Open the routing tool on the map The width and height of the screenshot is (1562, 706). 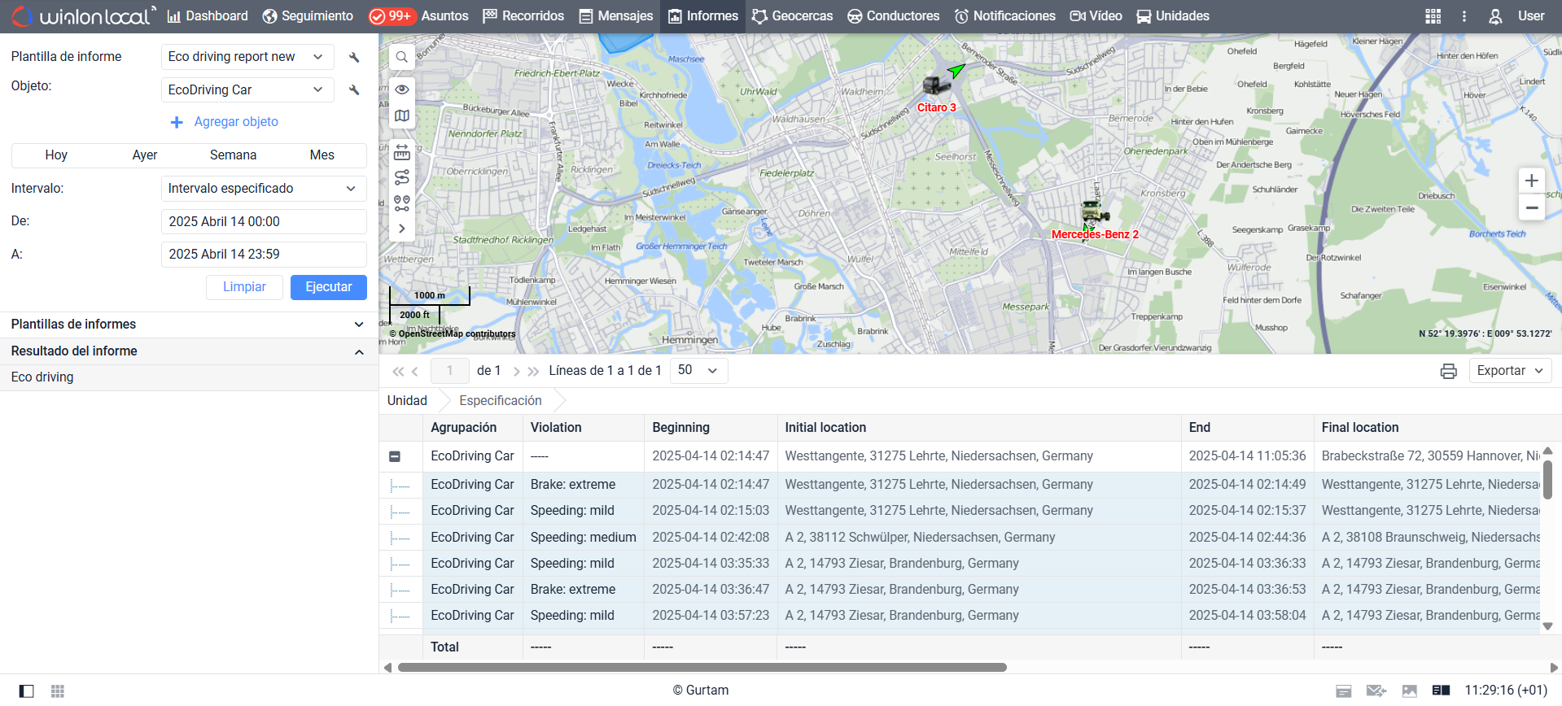point(402,177)
